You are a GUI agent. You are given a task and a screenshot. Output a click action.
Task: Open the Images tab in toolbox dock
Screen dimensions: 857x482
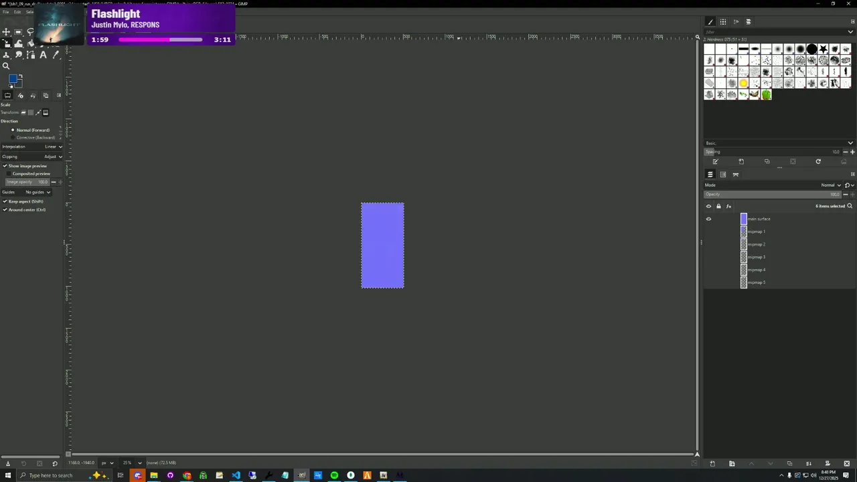click(46, 95)
